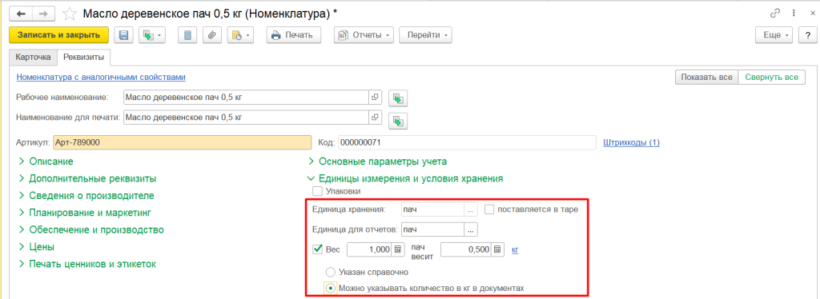Click the Единица для отчетов field
820x299 pixels.
click(432, 229)
